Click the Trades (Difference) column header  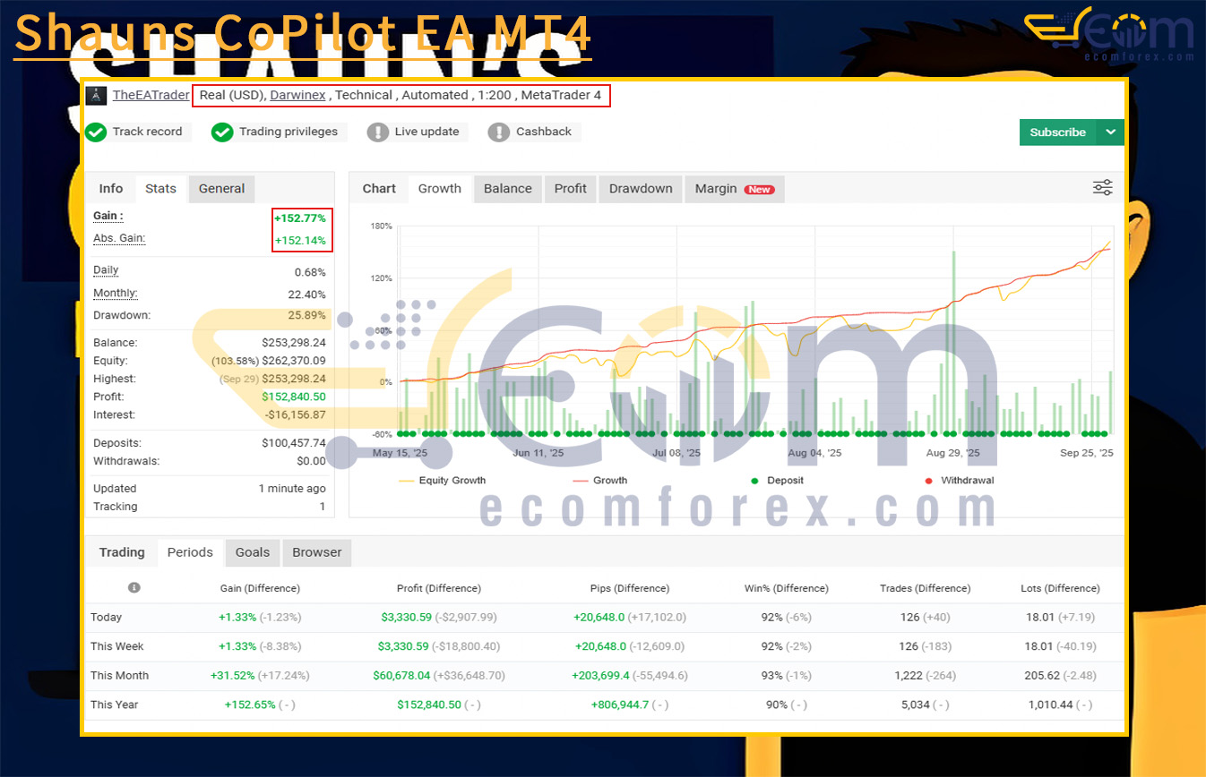click(x=926, y=588)
